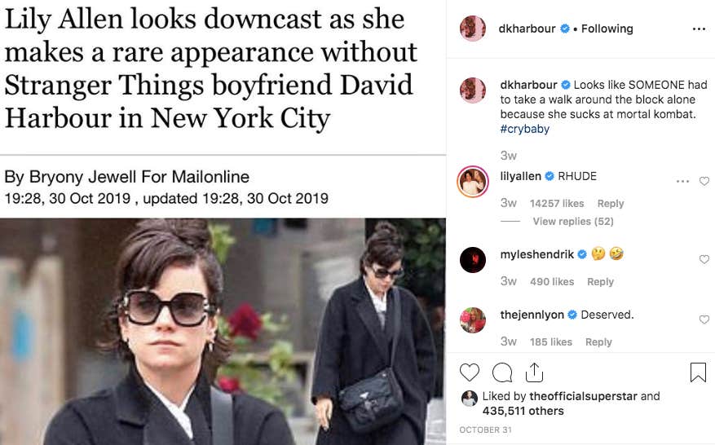Image resolution: width=715 pixels, height=445 pixels.
Task: Save post with bookmark icon
Action: coord(698,372)
